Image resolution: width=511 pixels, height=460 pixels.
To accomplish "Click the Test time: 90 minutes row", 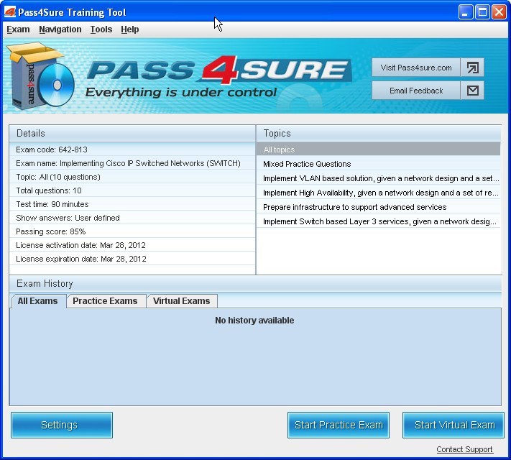I will click(x=132, y=204).
